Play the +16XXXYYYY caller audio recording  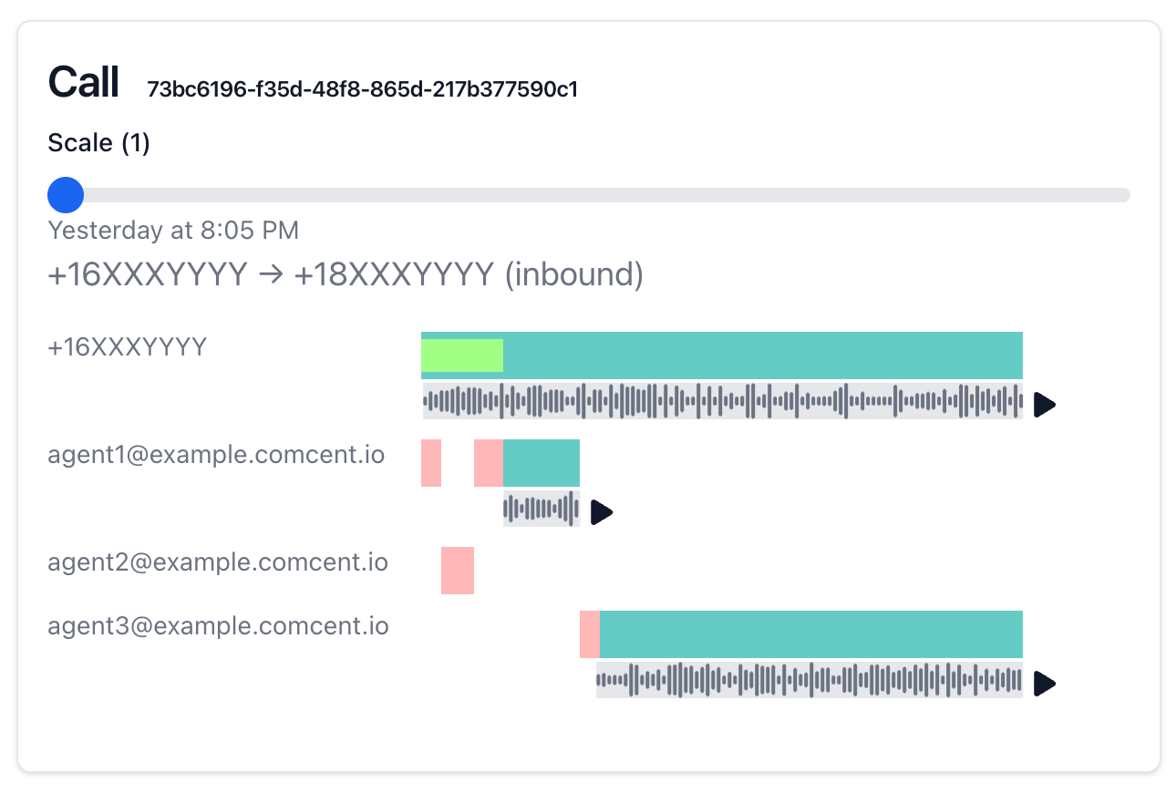click(1045, 404)
